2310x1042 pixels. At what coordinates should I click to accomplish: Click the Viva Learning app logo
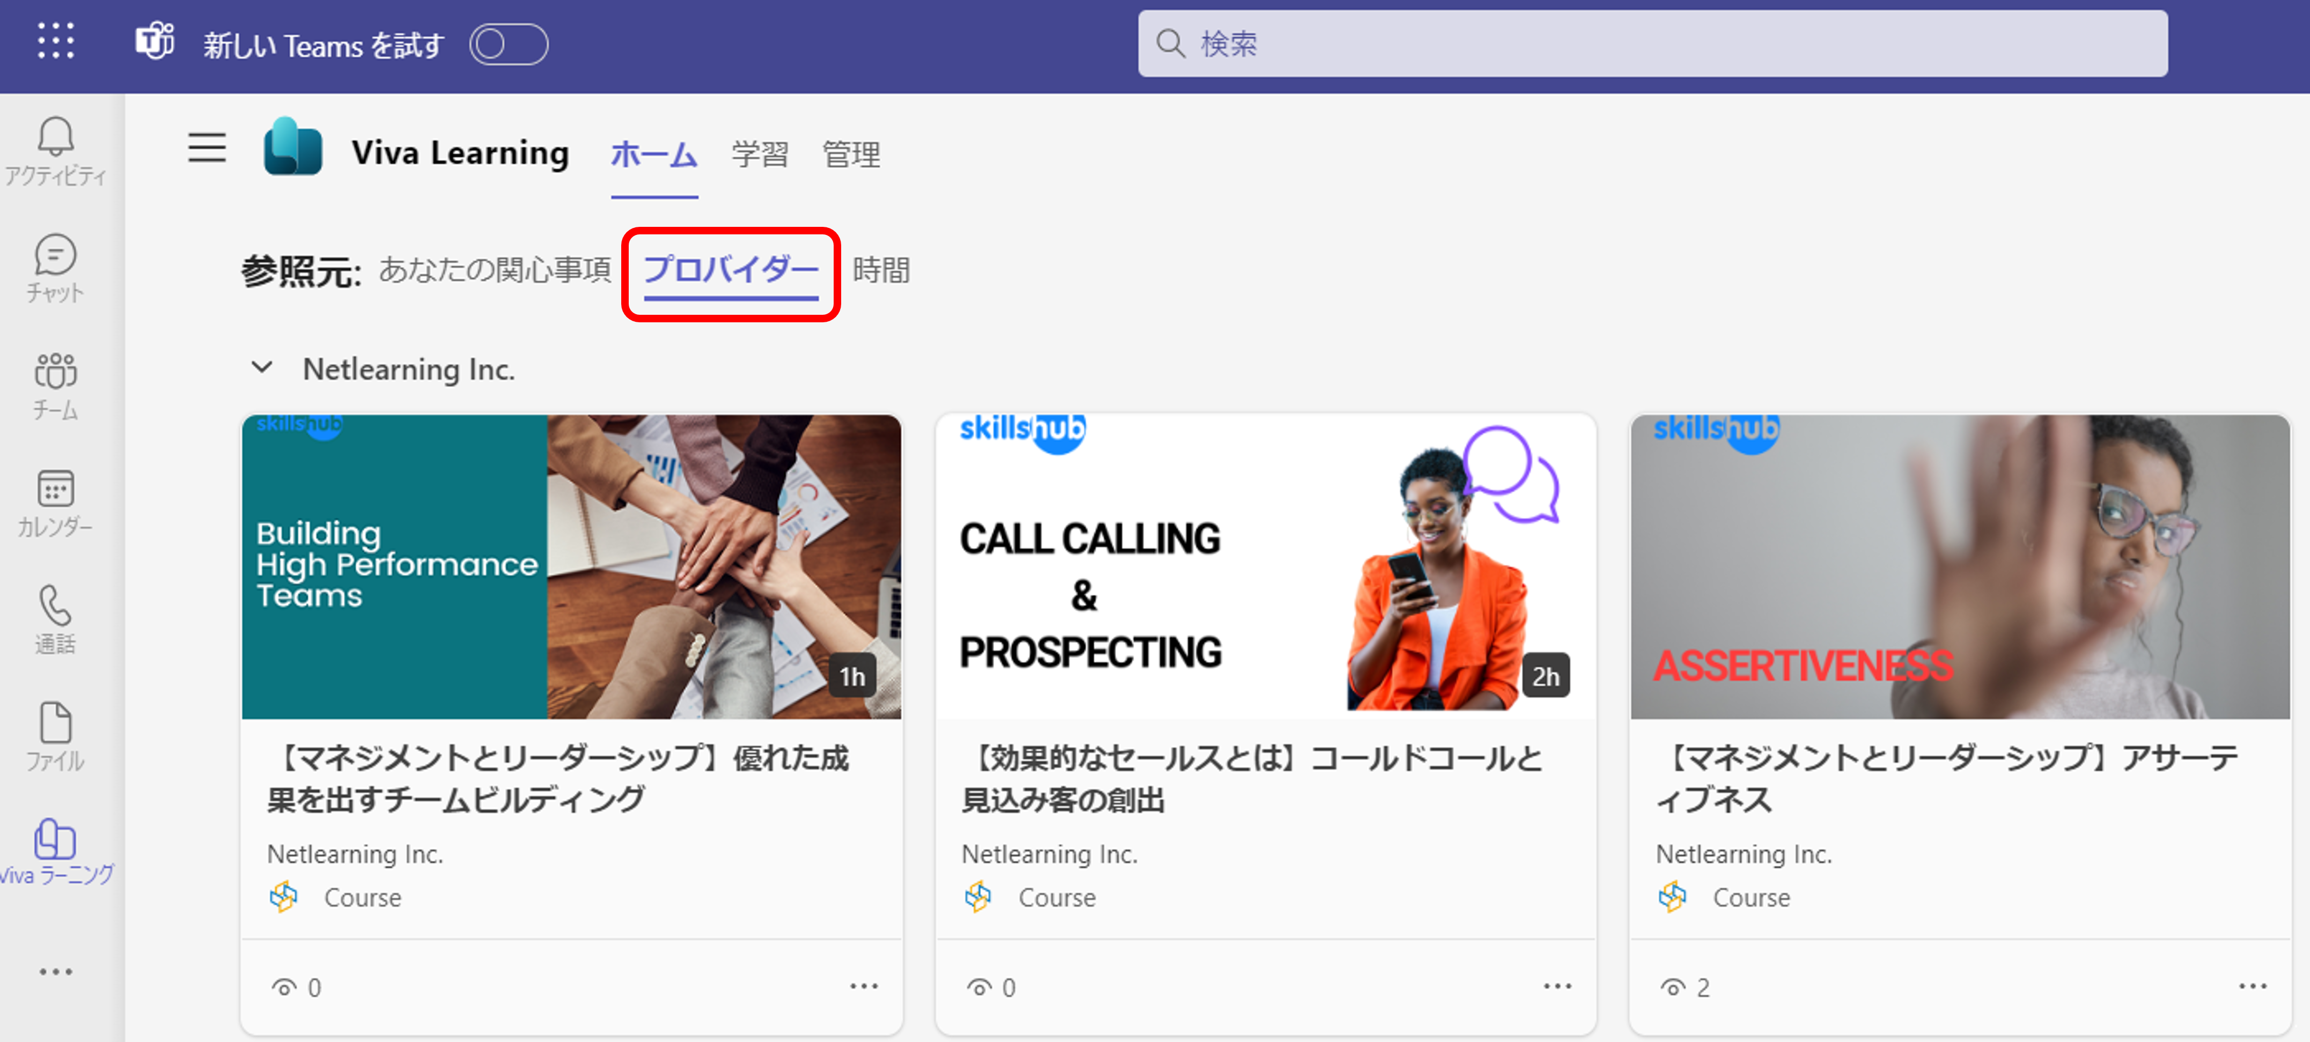point(292,147)
